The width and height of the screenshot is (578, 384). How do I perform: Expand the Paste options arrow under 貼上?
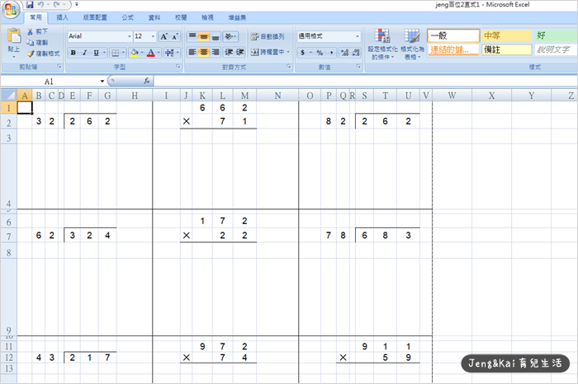(x=14, y=57)
